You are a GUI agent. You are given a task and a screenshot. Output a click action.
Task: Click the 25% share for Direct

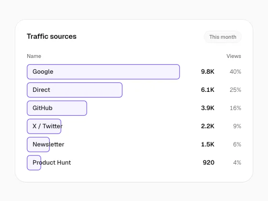pyautogui.click(x=235, y=90)
